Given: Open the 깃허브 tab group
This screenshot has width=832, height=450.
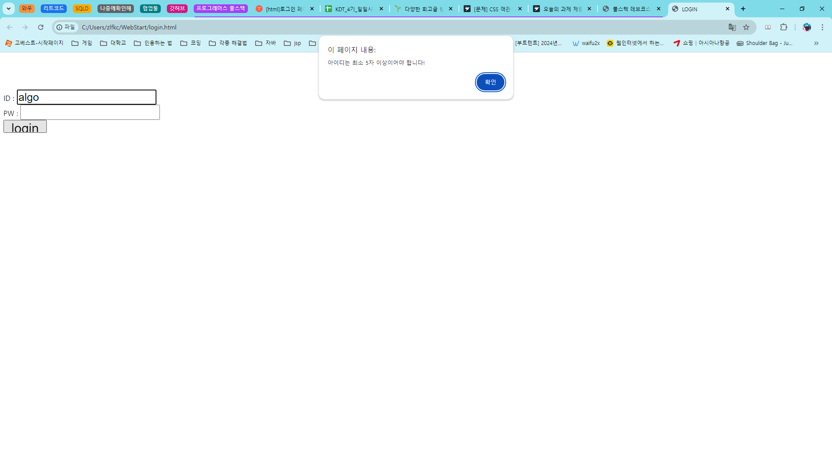Looking at the screenshot, I should 177,9.
